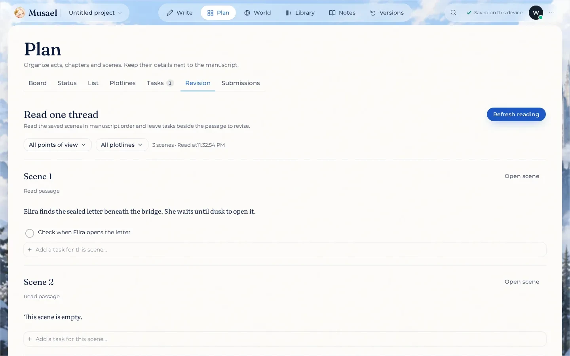Click the Musael logo icon
This screenshot has width=570, height=356.
[20, 13]
